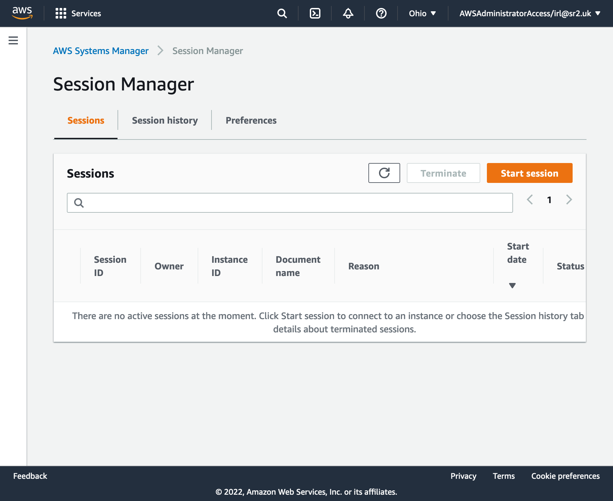Open the Ohio region dropdown

pyautogui.click(x=422, y=13)
